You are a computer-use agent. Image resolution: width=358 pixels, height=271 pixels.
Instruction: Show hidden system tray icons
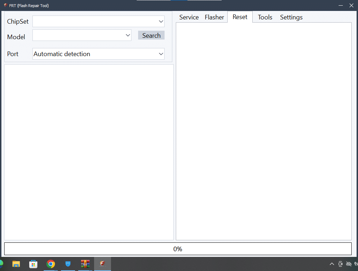tap(332, 264)
